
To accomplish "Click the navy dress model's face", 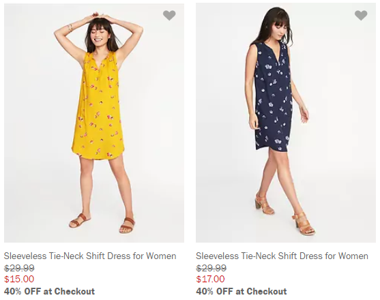I will point(280,30).
